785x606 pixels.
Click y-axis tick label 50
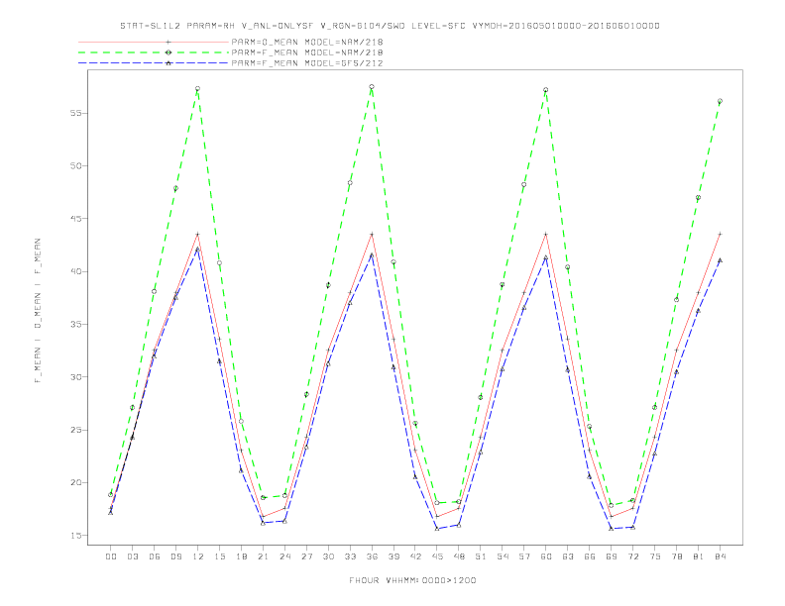point(75,166)
